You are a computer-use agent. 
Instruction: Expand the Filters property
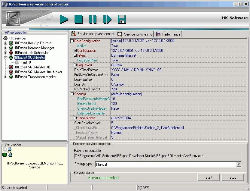(75, 55)
